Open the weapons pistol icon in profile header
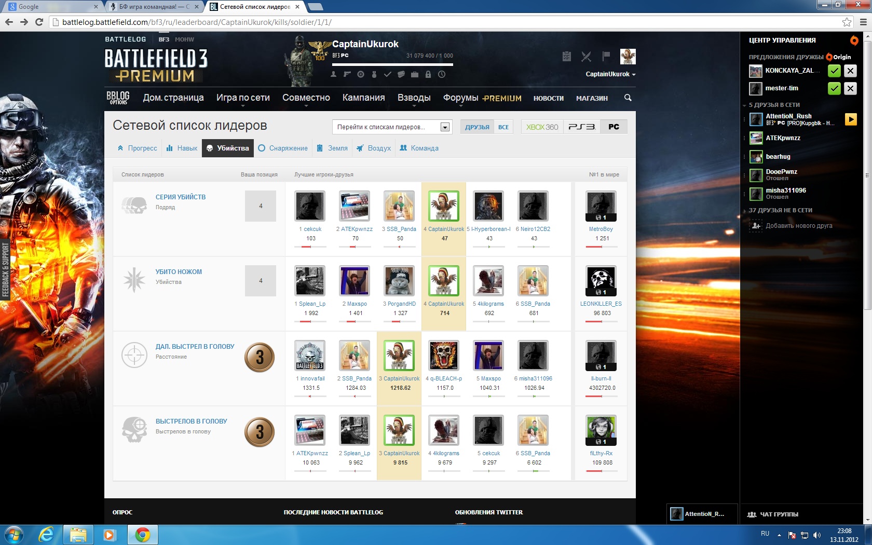This screenshot has height=545, width=872. click(x=347, y=74)
